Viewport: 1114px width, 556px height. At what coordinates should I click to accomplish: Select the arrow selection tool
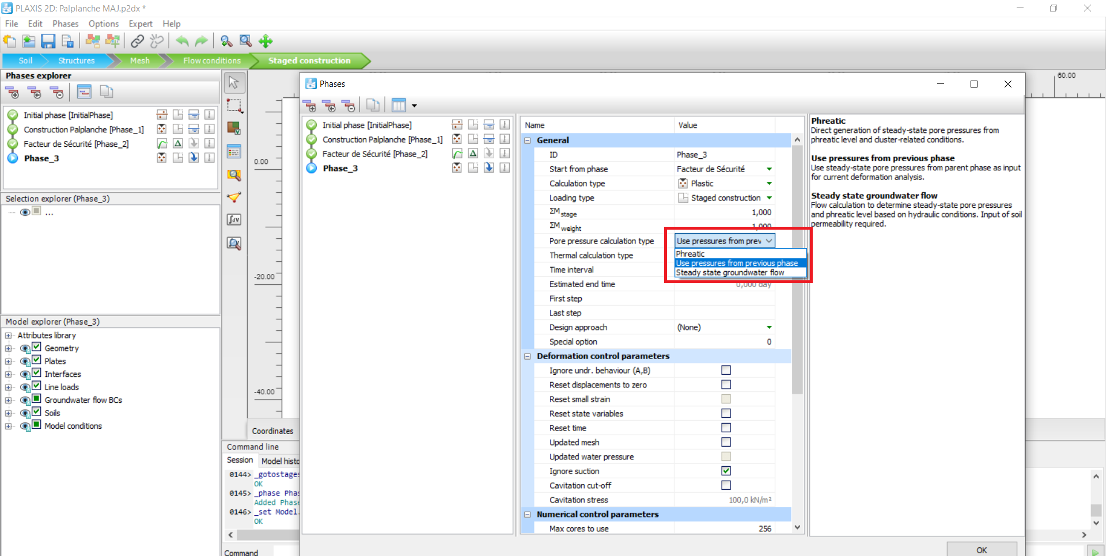click(x=234, y=82)
